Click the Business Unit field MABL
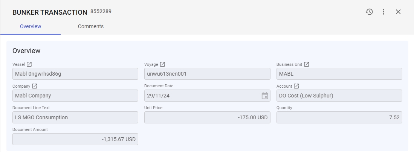Image resolution: width=414 pixels, height=152 pixels. [x=339, y=74]
